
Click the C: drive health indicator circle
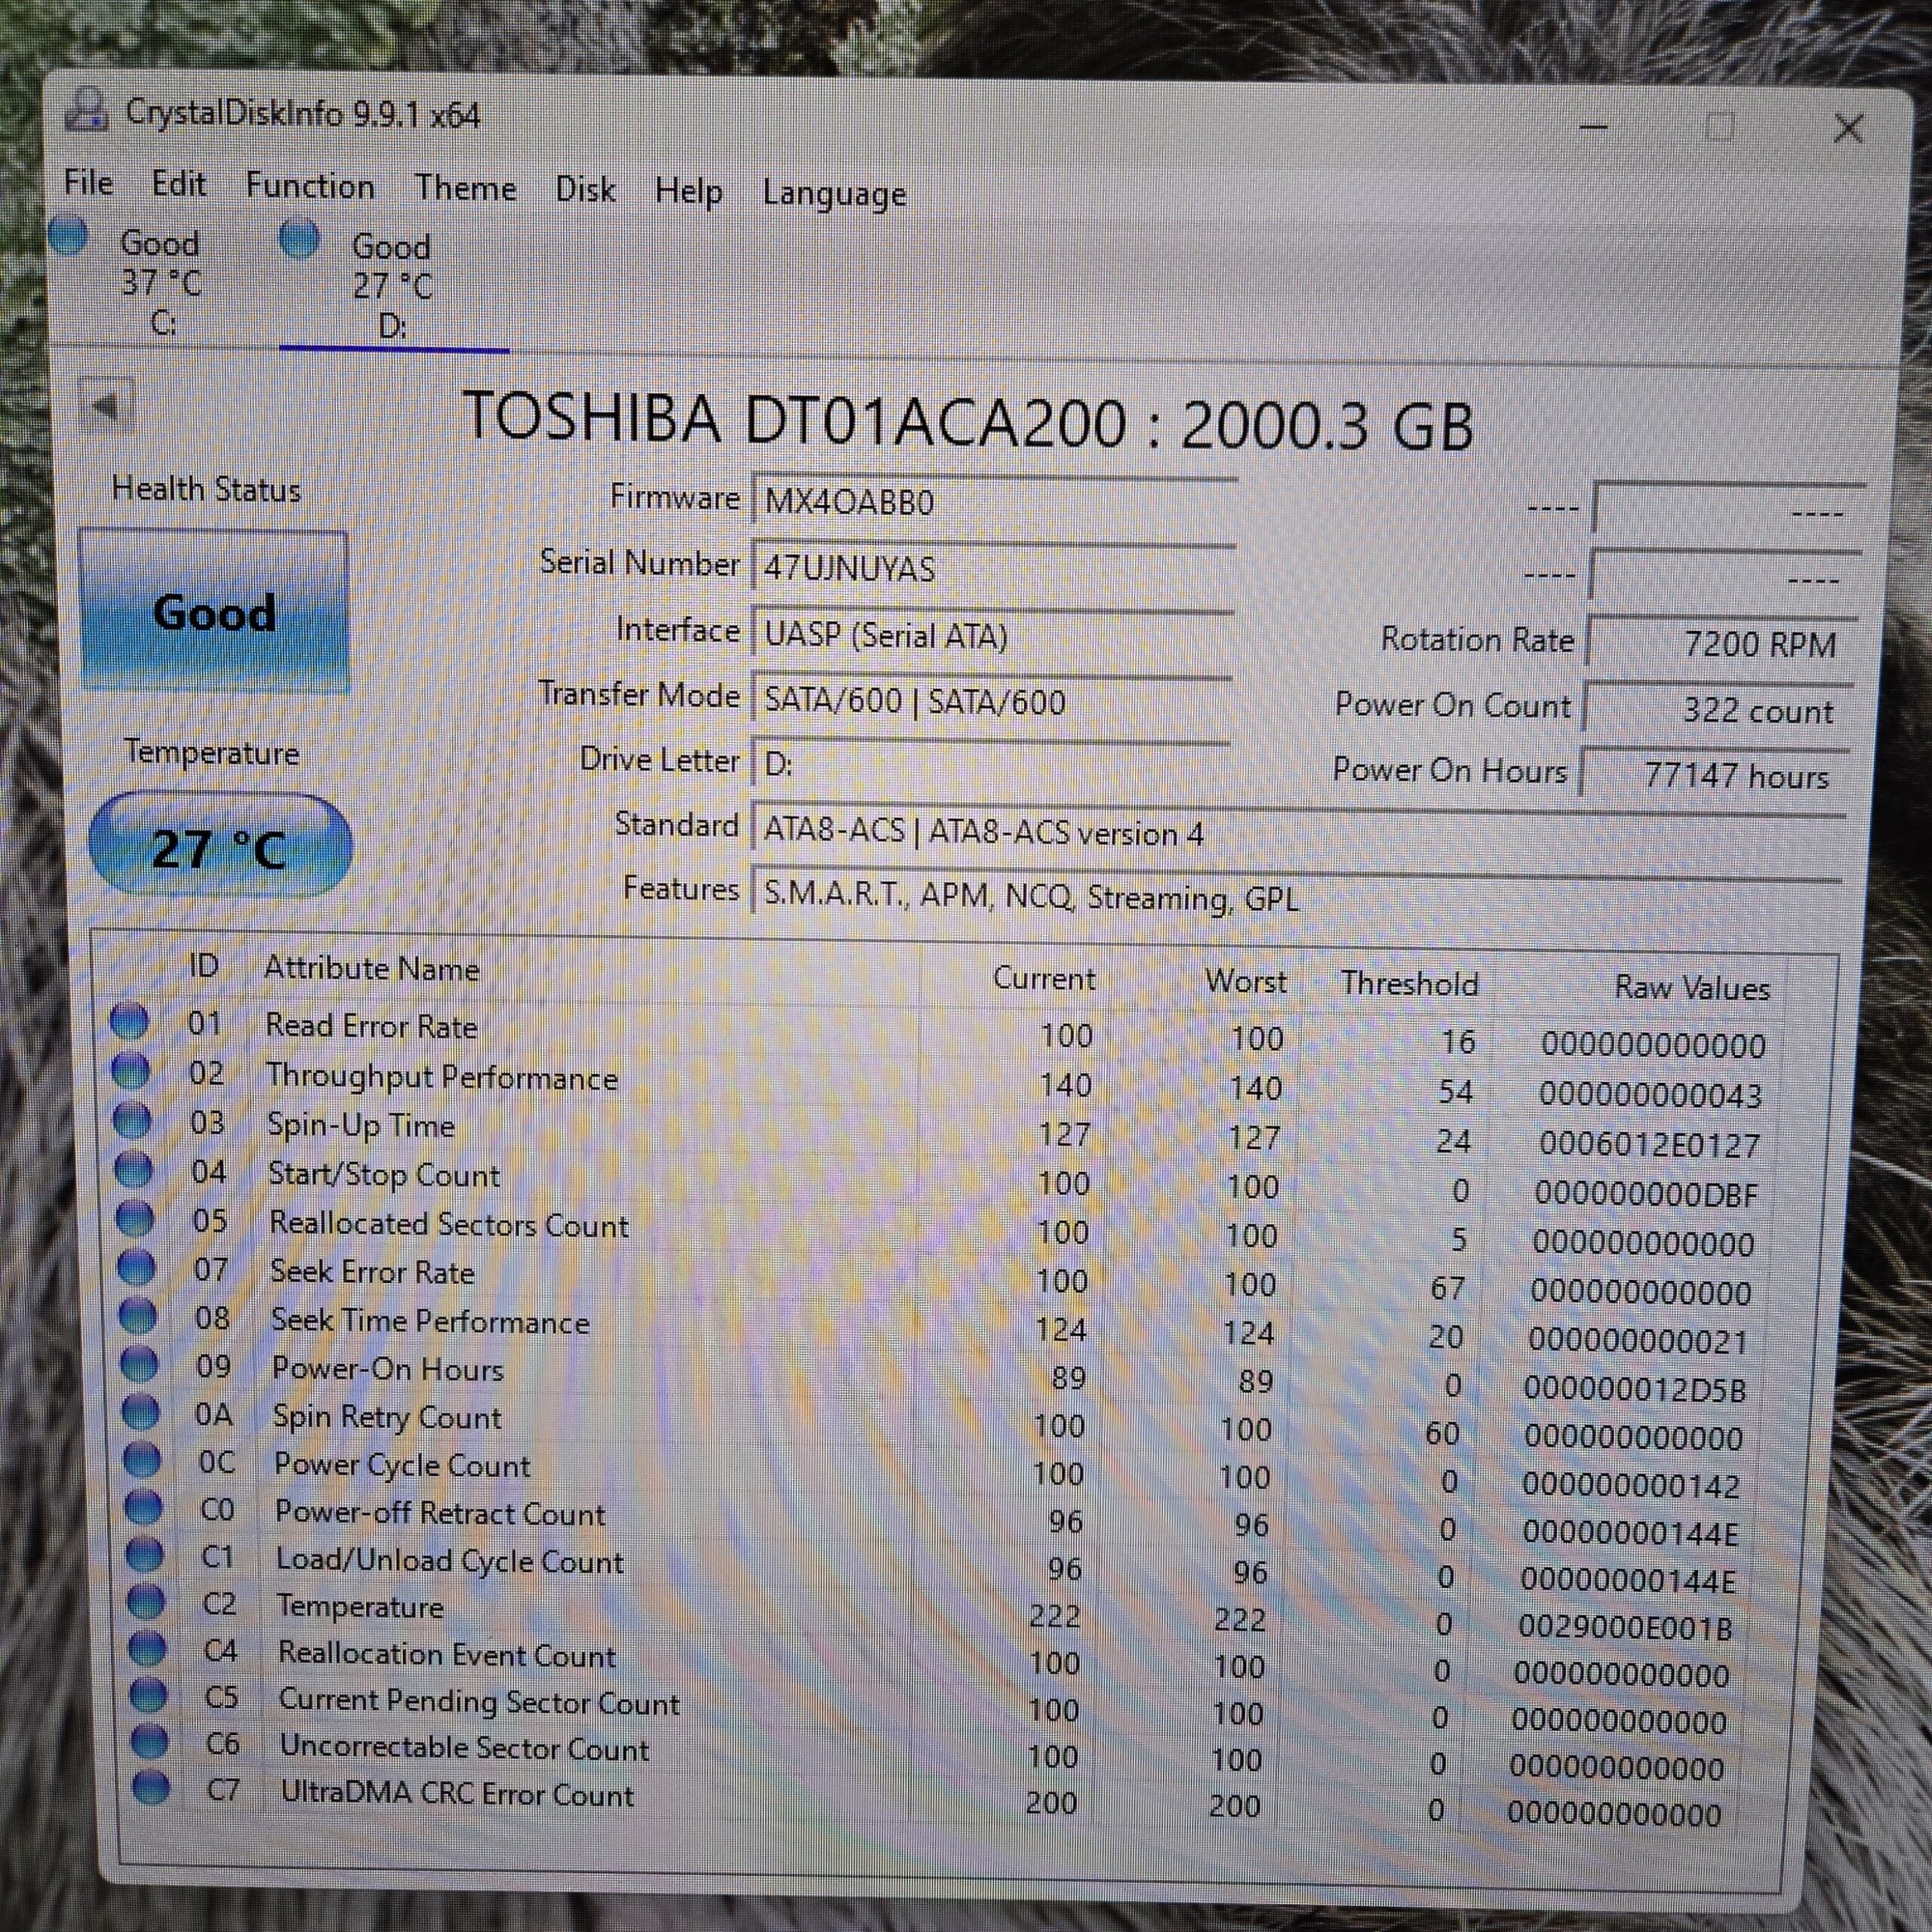tap(69, 238)
